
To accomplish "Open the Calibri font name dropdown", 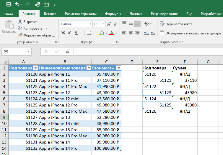I will 90,24.
